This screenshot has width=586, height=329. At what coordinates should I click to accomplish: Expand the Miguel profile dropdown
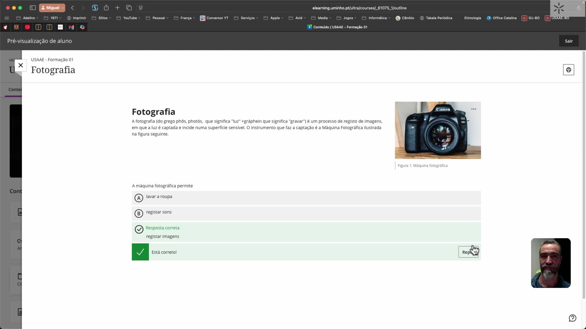(x=52, y=8)
